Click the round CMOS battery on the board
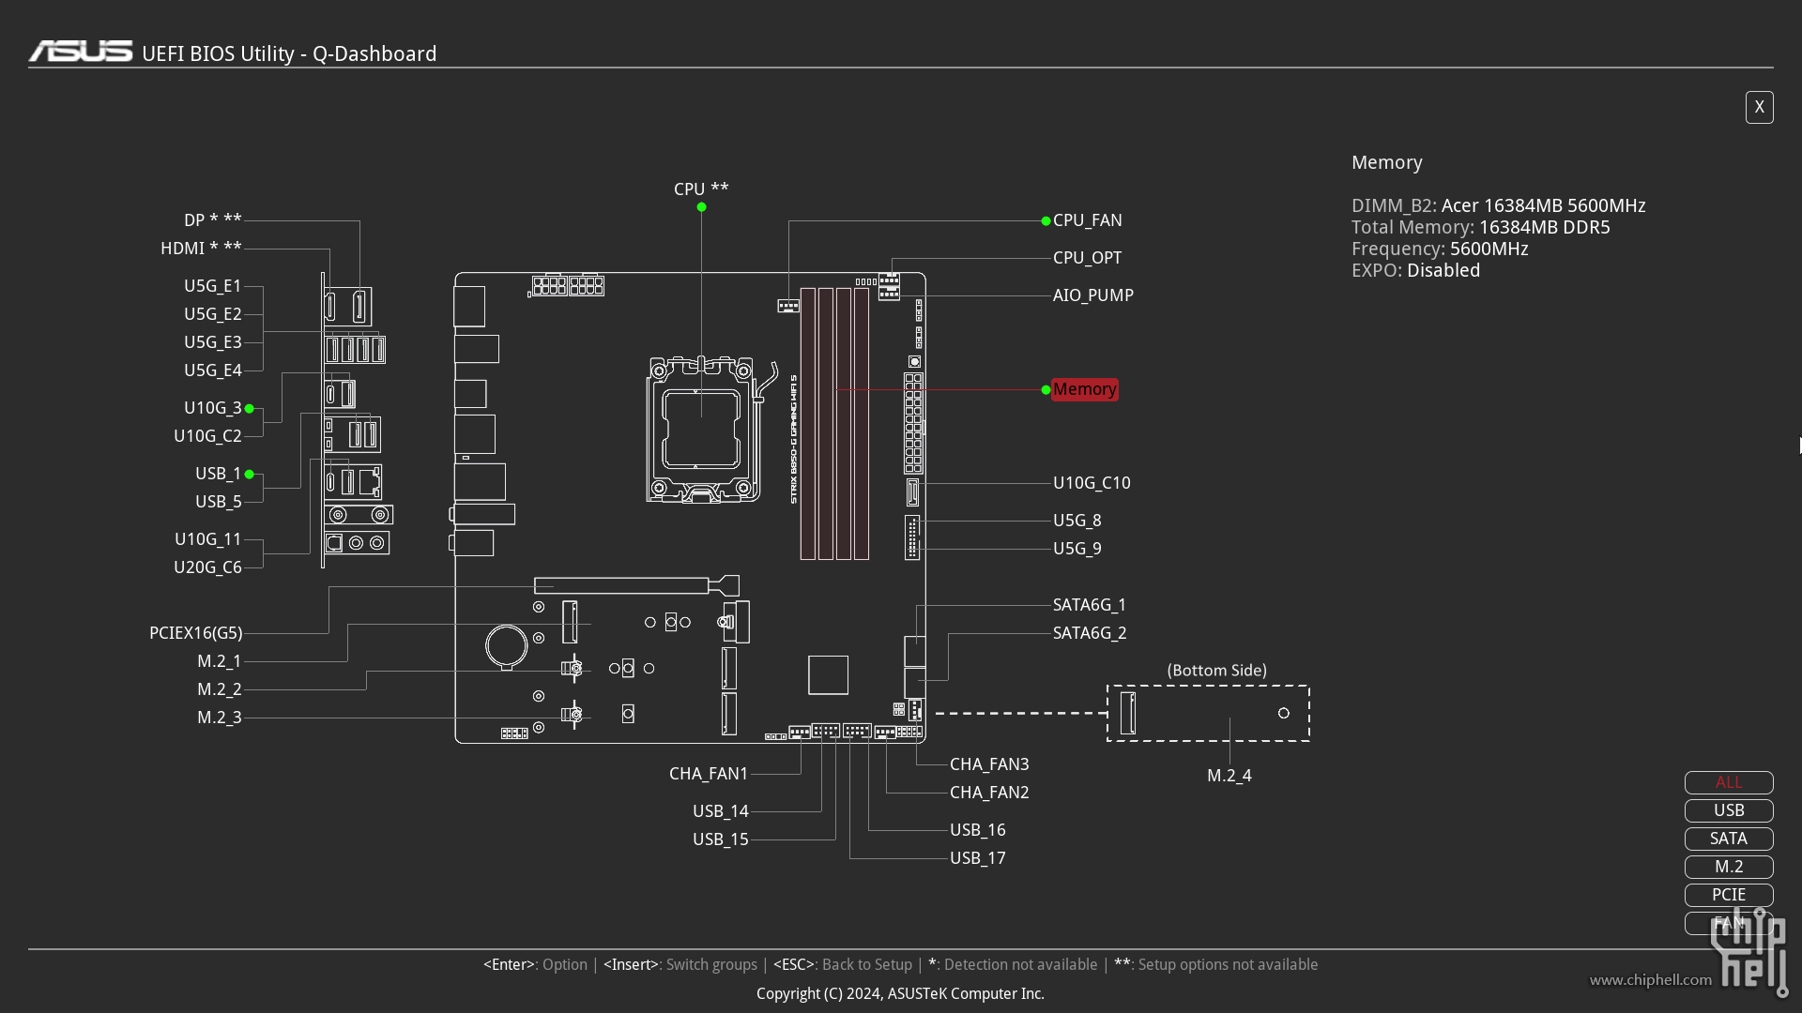The height and width of the screenshot is (1013, 1802). 507,645
